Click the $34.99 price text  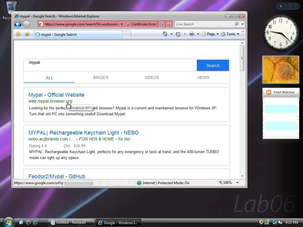79,146
